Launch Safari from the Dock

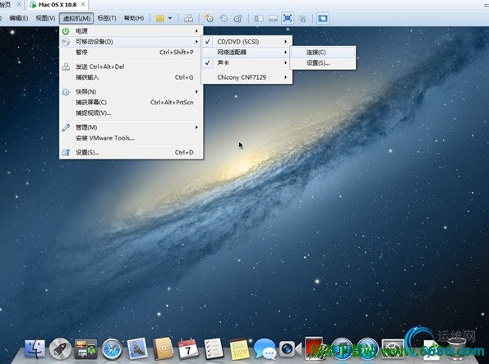point(112,348)
